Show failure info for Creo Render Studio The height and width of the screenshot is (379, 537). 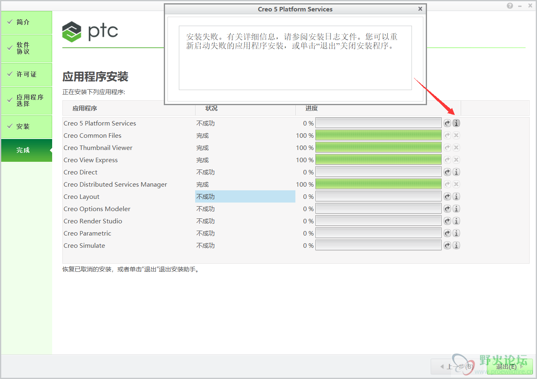pyautogui.click(x=456, y=221)
